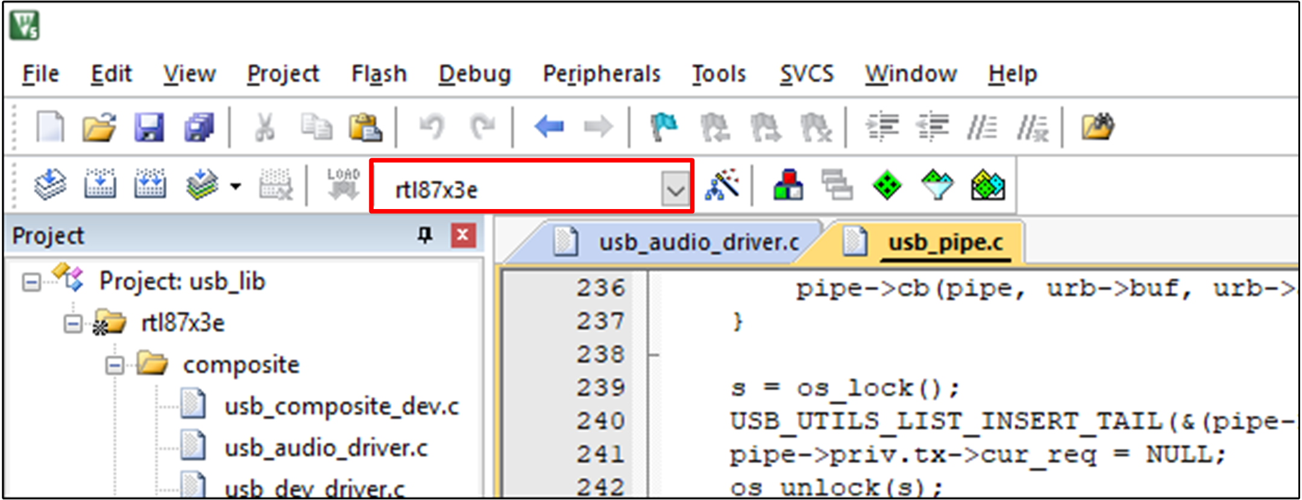Open the Help menu
This screenshot has width=1302, height=500.
1012,74
